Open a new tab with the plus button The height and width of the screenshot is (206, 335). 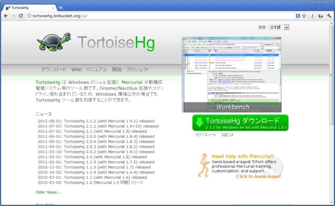coord(61,8)
